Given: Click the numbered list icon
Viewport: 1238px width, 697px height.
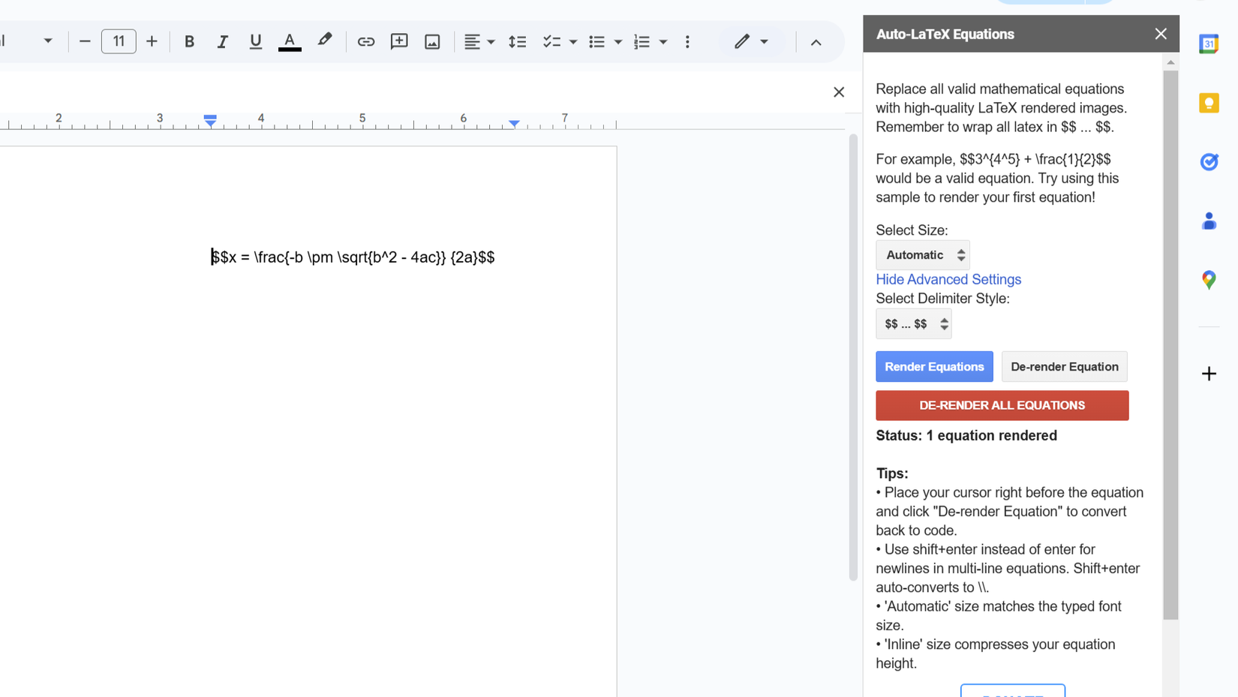Looking at the screenshot, I should tap(642, 42).
